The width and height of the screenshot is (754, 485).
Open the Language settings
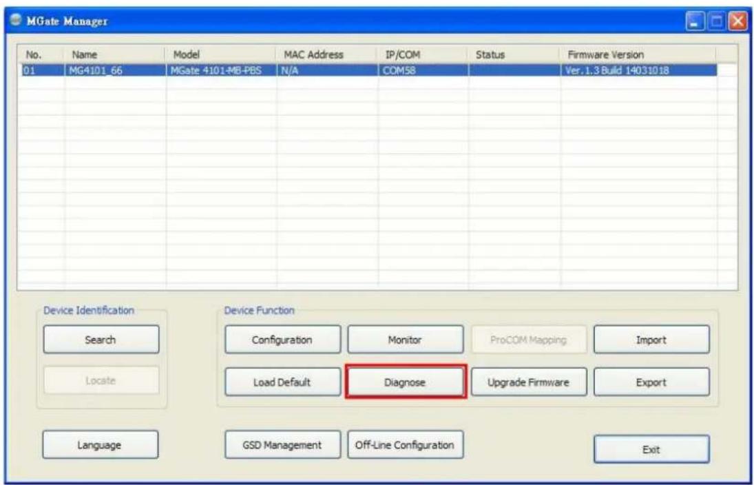click(101, 444)
